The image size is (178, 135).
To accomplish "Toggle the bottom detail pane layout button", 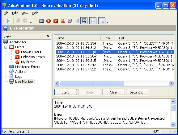I will pyautogui.click(x=102, y=21).
